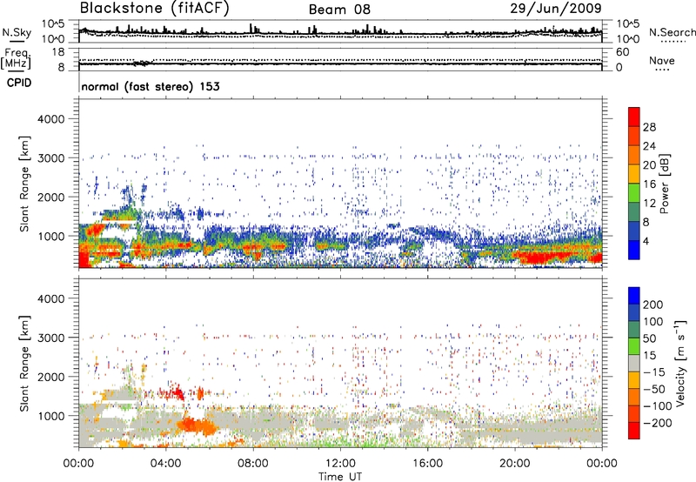Screen dimensions: 696x482
Task: Click "2000" on velocity panel range axis
Action: [50, 377]
